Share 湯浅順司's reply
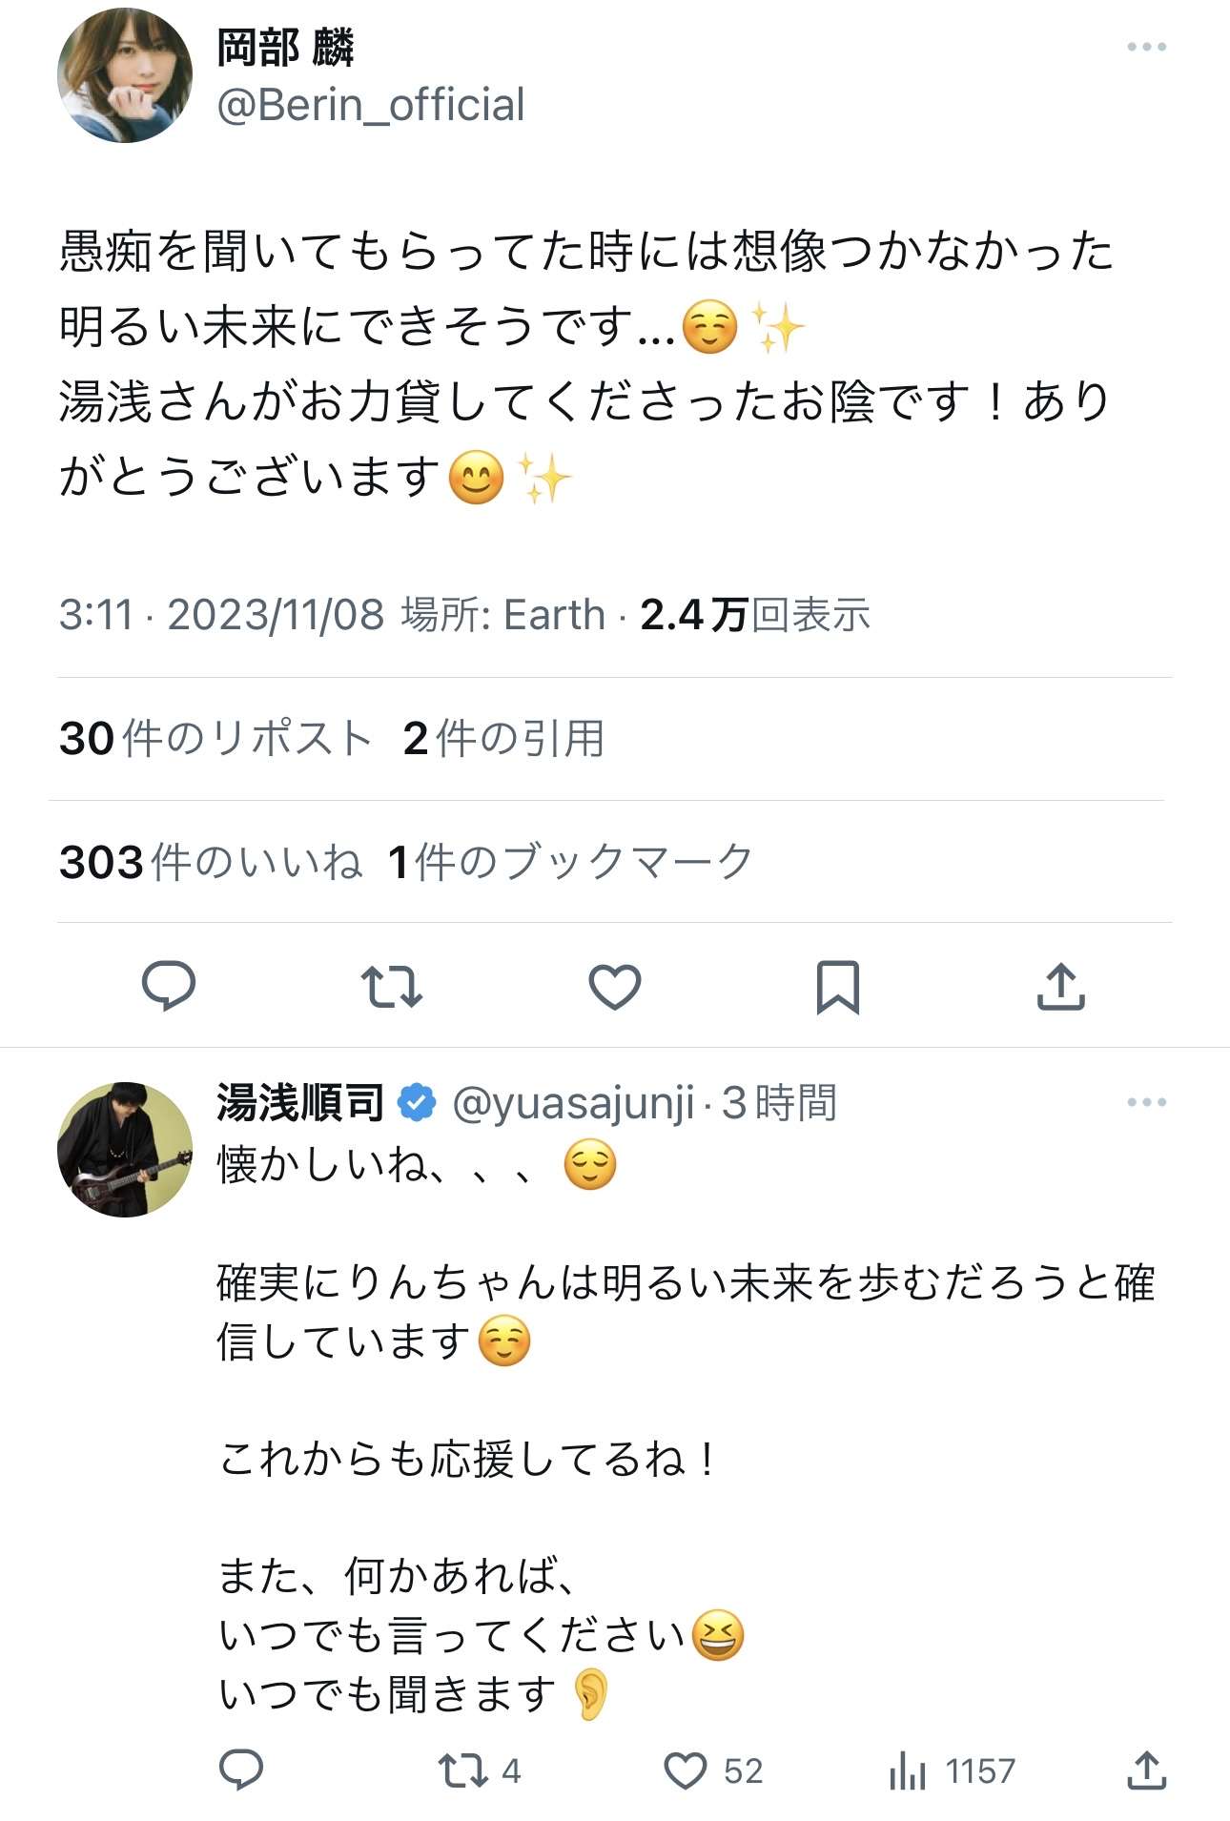 [1146, 1770]
